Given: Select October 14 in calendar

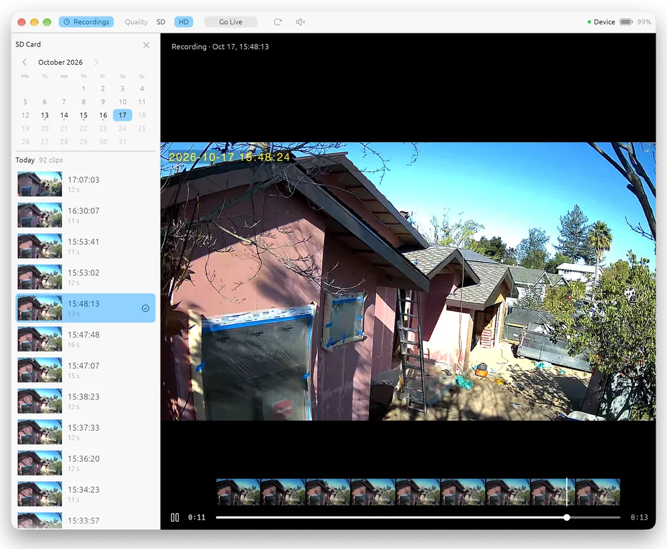Looking at the screenshot, I should click(64, 115).
